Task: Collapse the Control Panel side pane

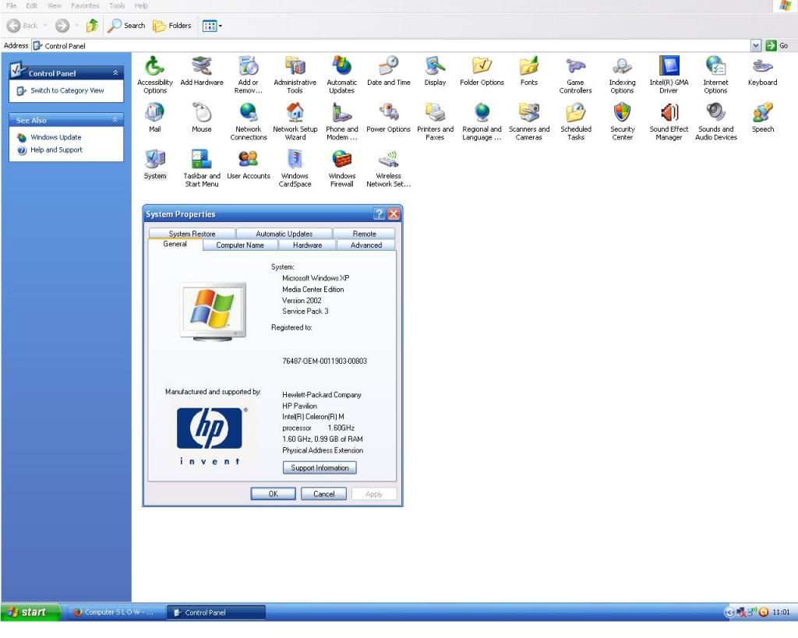Action: 116,73
